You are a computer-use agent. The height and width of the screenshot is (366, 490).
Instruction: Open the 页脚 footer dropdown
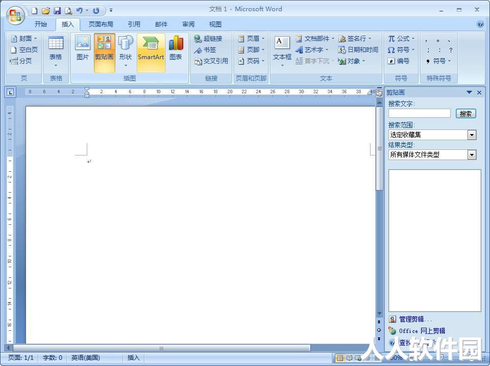point(251,49)
